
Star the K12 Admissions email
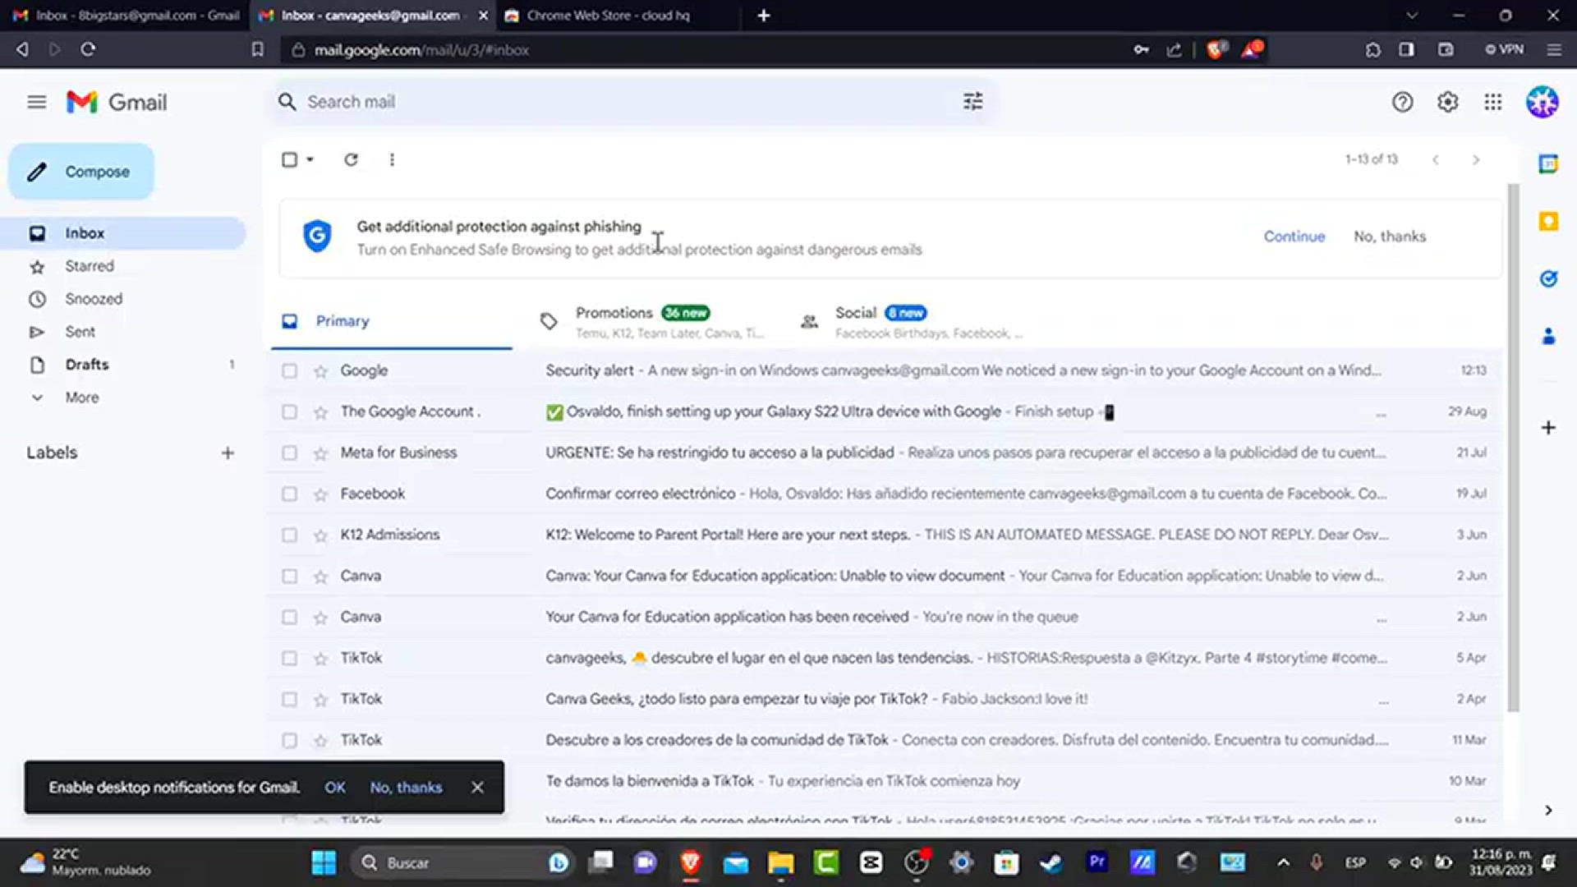point(320,535)
